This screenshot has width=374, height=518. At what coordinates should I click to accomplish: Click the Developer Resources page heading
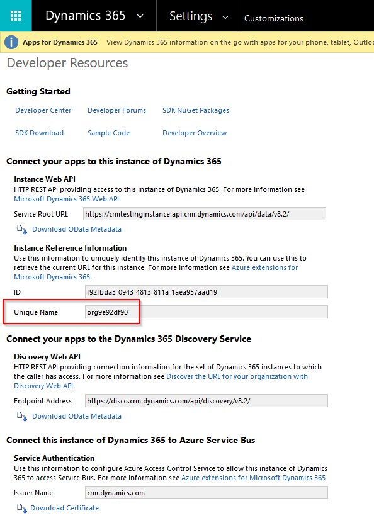tap(67, 63)
